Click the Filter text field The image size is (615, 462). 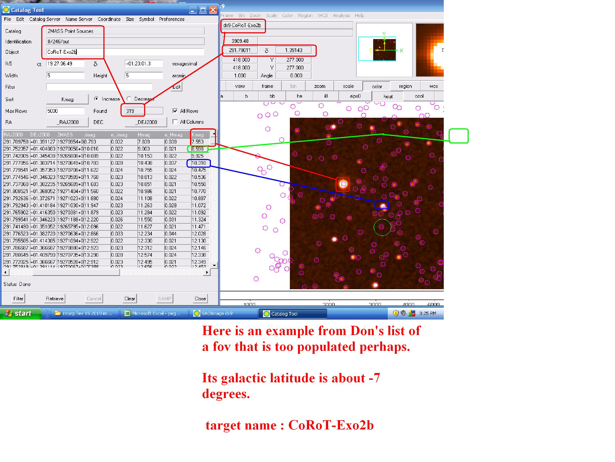99,87
